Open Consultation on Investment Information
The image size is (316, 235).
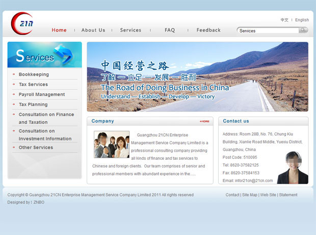[45, 135]
